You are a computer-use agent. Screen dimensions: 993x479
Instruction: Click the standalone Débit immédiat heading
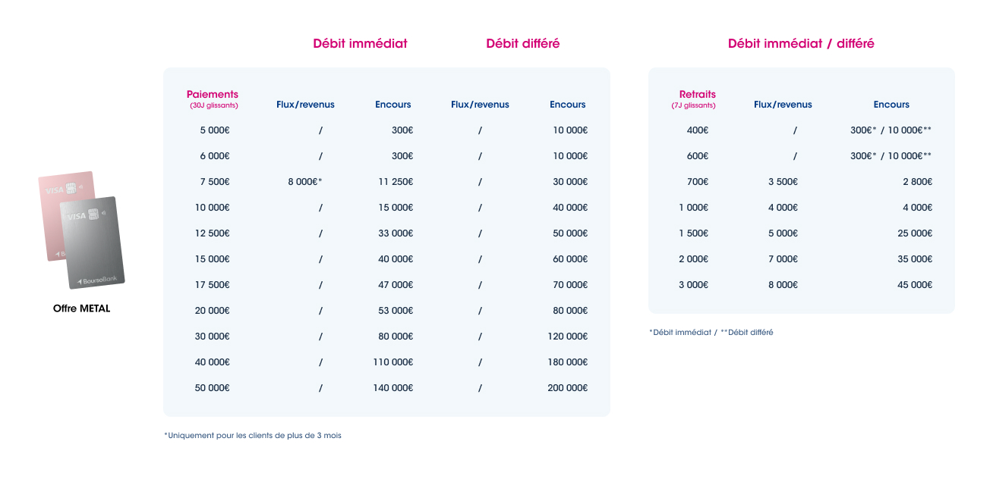click(x=360, y=43)
